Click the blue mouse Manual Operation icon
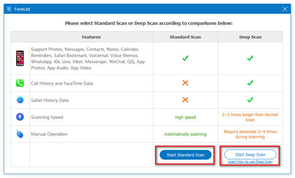The image size is (295, 178). point(20,134)
